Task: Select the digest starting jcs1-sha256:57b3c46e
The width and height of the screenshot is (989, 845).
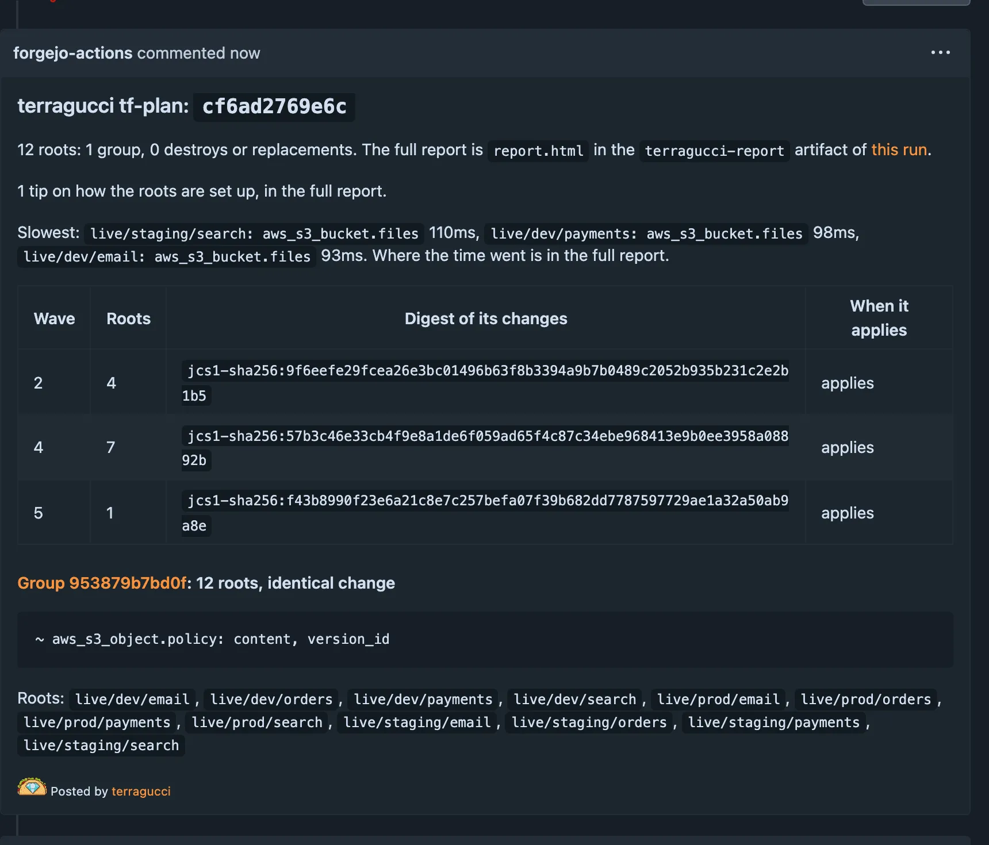Action: tap(485, 448)
